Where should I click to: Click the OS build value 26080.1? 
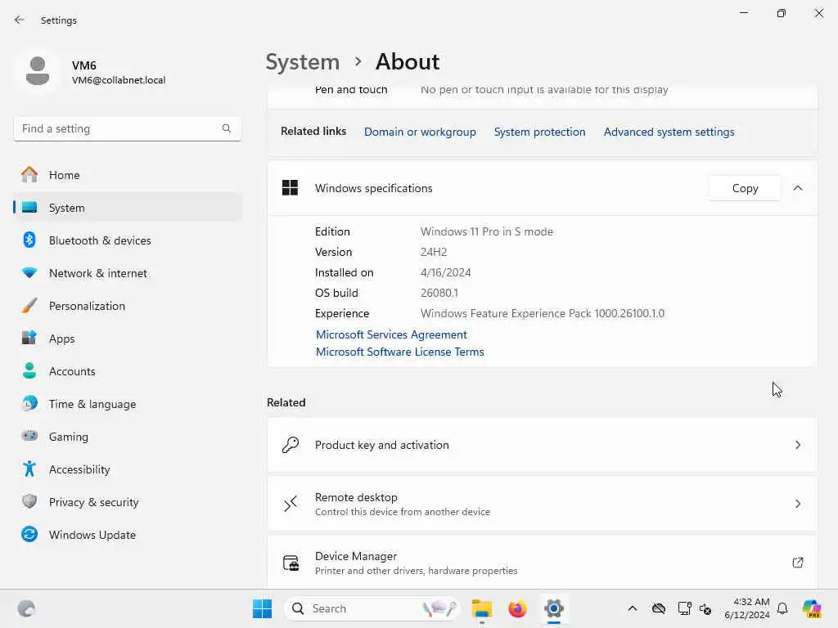pos(439,293)
